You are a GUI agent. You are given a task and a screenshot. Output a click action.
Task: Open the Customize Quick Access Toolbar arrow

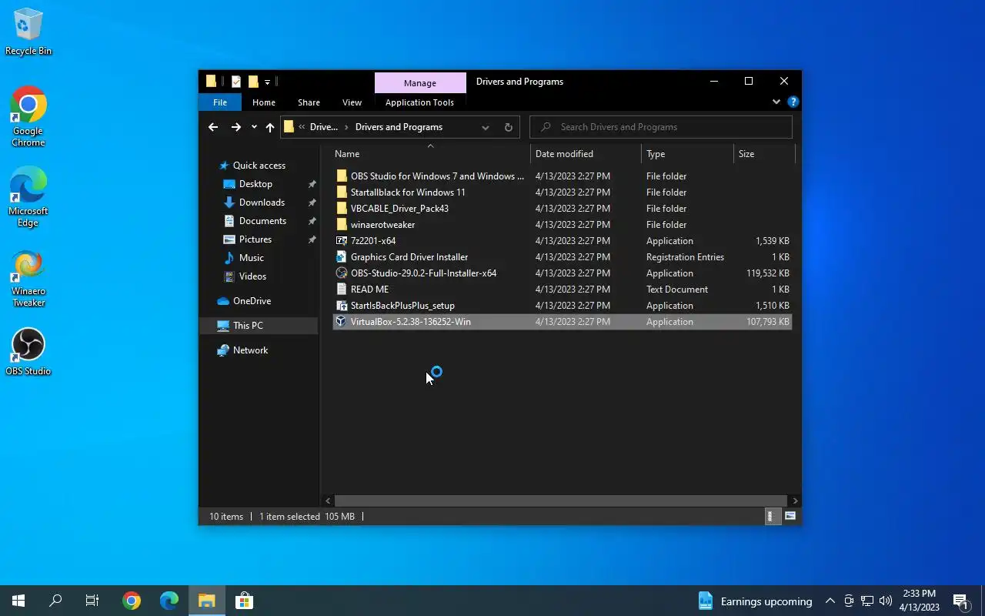click(x=267, y=82)
